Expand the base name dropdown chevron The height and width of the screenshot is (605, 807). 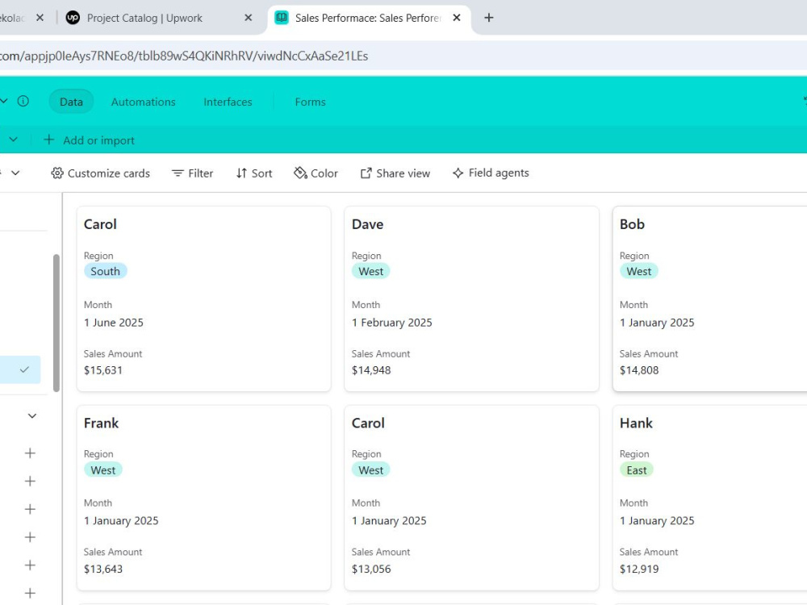click(4, 101)
